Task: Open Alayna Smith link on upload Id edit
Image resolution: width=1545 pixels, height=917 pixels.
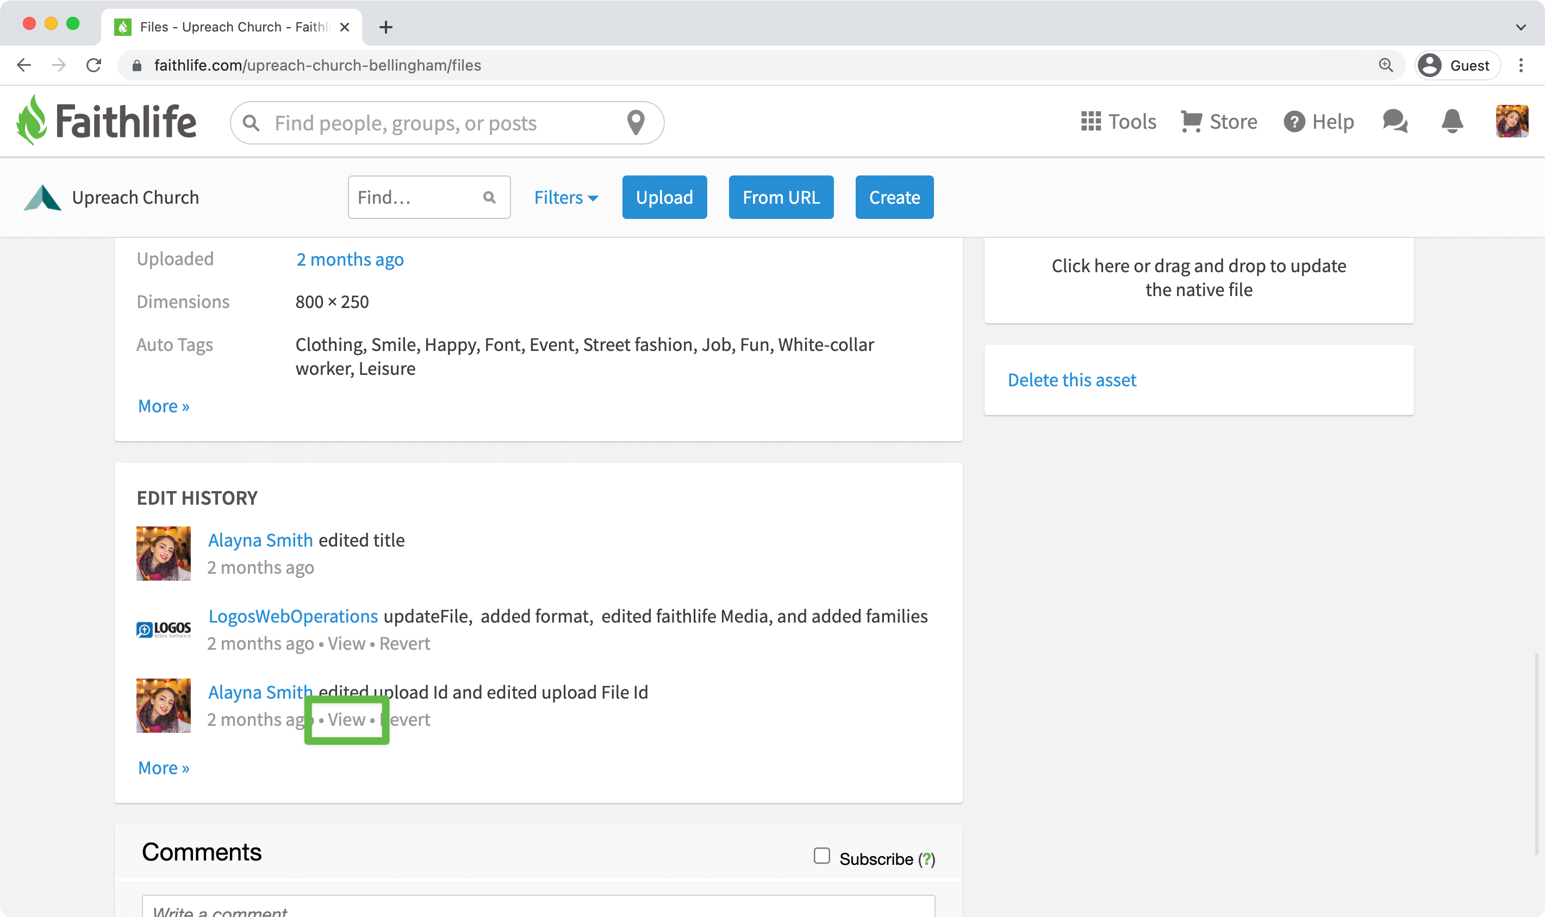Action: pos(260,693)
